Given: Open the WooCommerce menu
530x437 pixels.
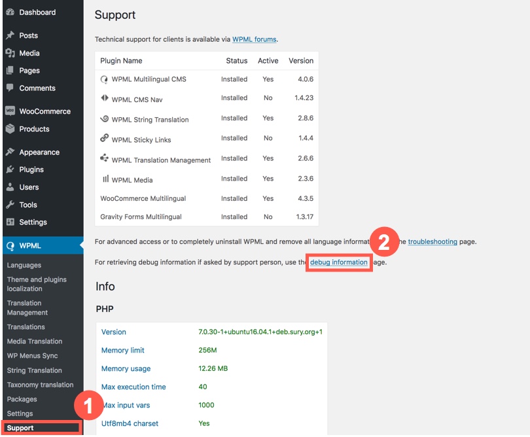Looking at the screenshot, I should pos(45,111).
